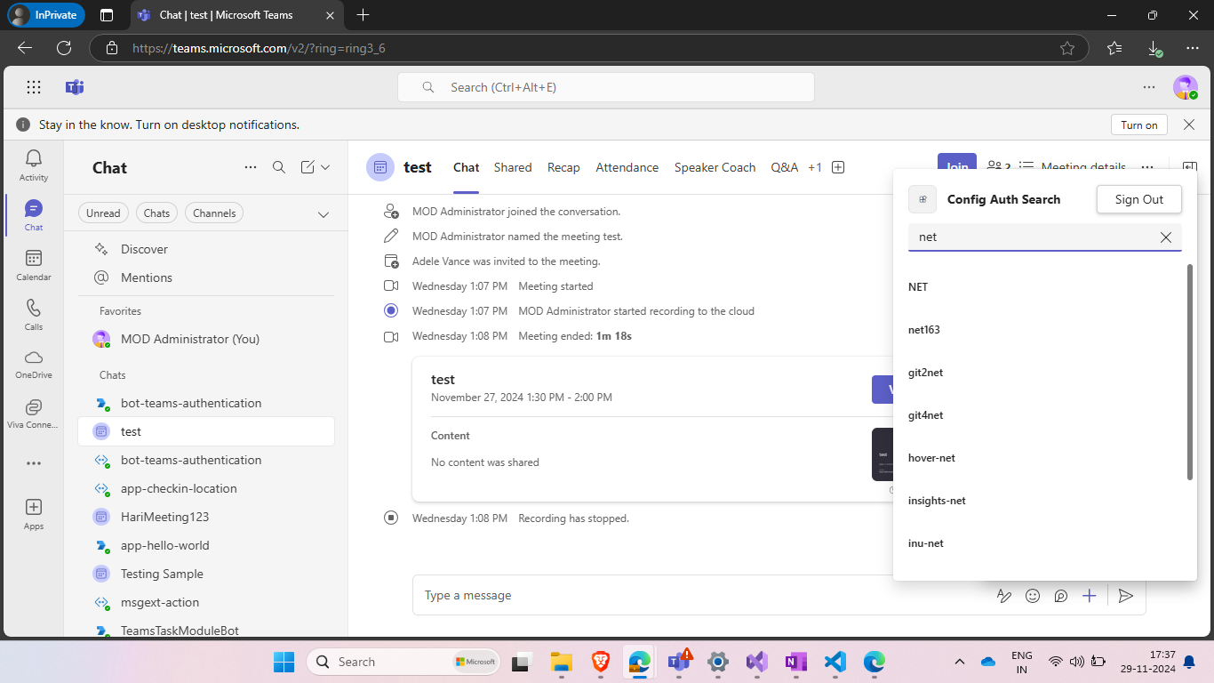Screen dimensions: 1214x683
Task: Open the Teams app launcher grid
Action: [34, 87]
